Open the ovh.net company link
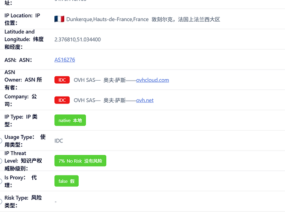The width and height of the screenshot is (285, 212). 145,100
